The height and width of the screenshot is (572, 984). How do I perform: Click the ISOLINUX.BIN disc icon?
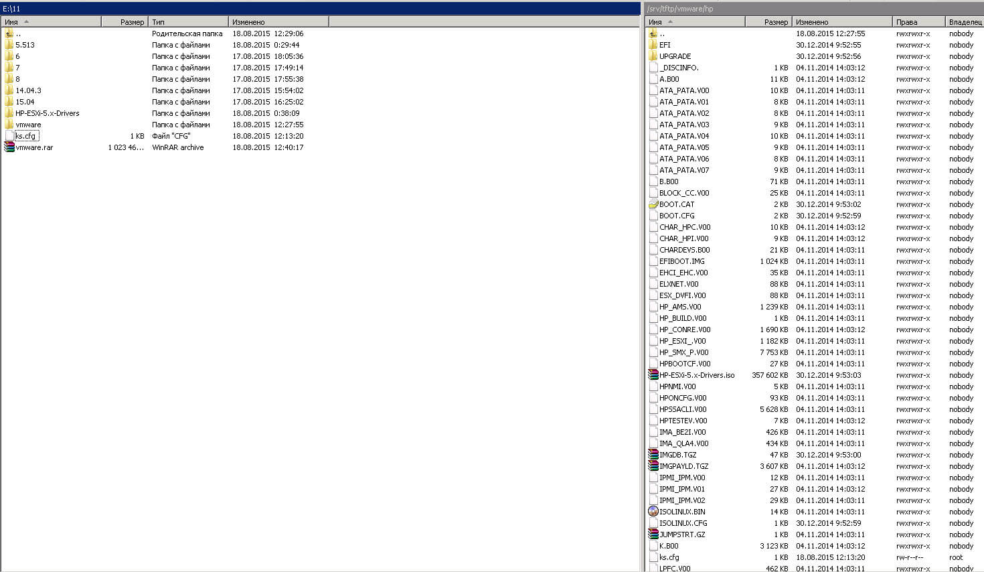click(x=653, y=512)
